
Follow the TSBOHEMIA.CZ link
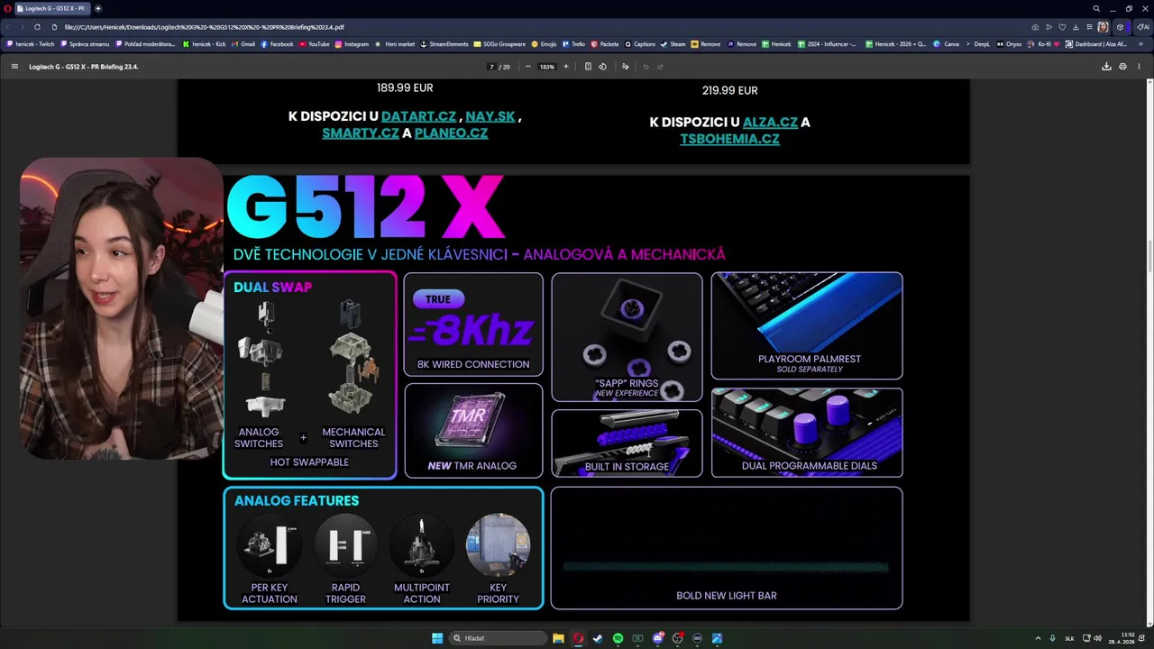729,139
